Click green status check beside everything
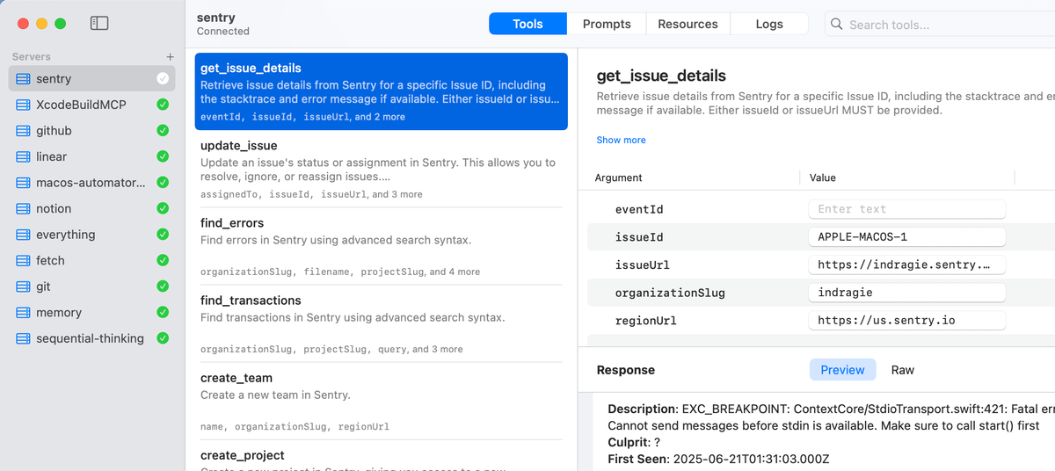Viewport: 1055px width, 471px height. (163, 235)
